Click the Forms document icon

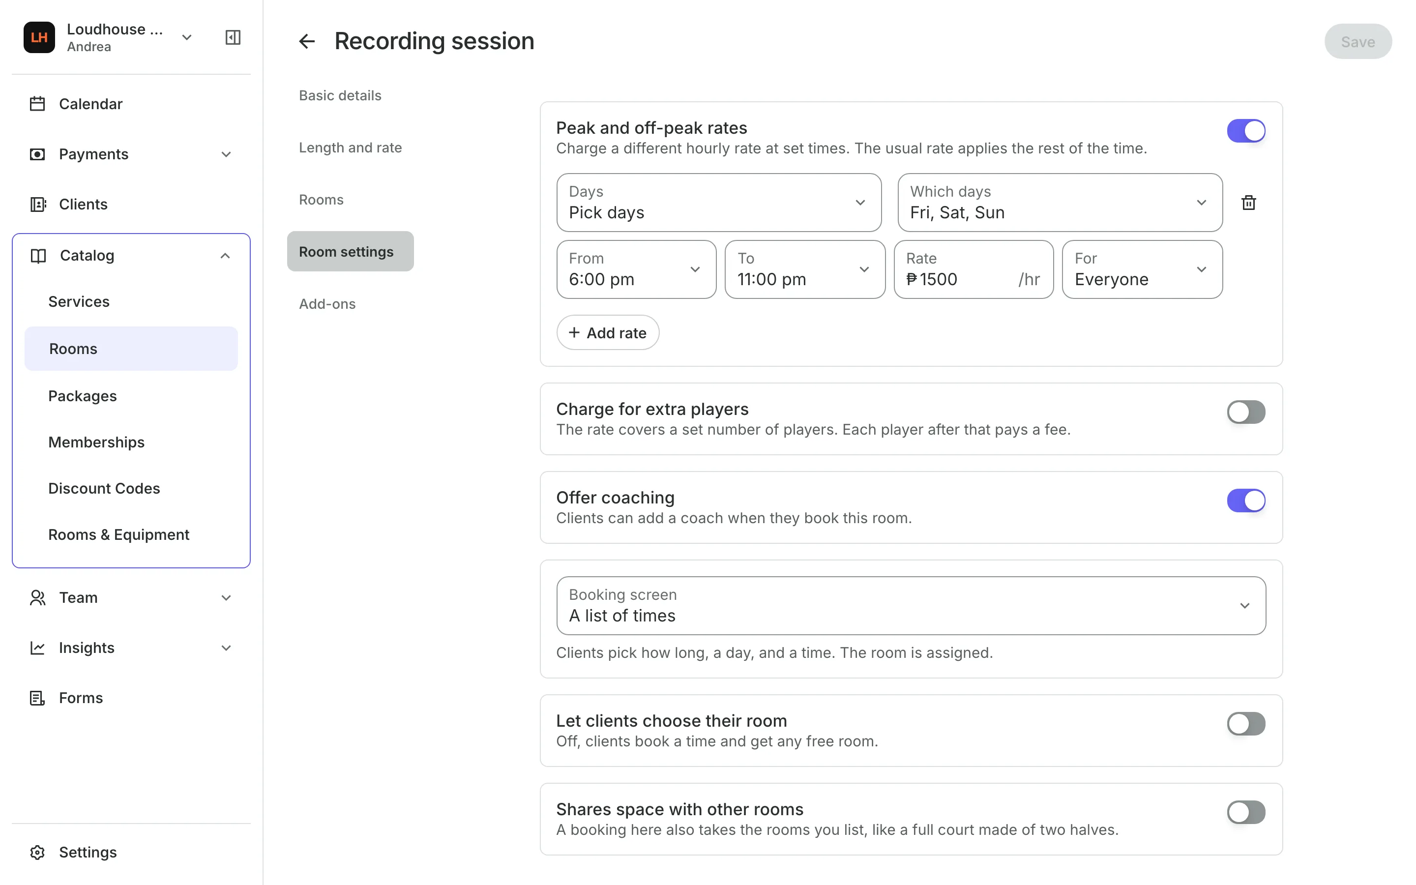coord(37,698)
